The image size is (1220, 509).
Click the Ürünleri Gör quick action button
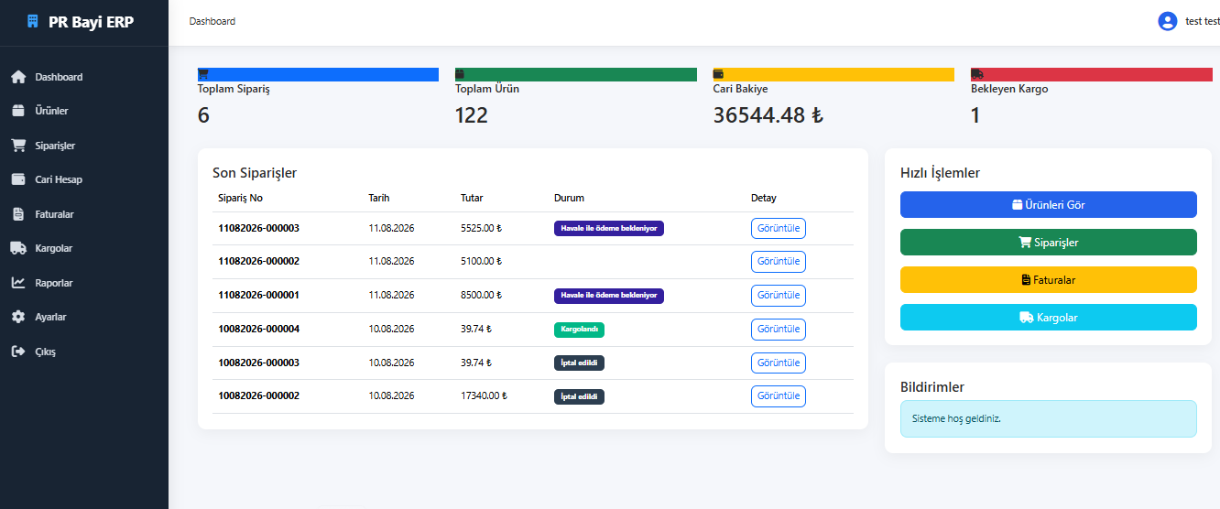click(x=1049, y=205)
